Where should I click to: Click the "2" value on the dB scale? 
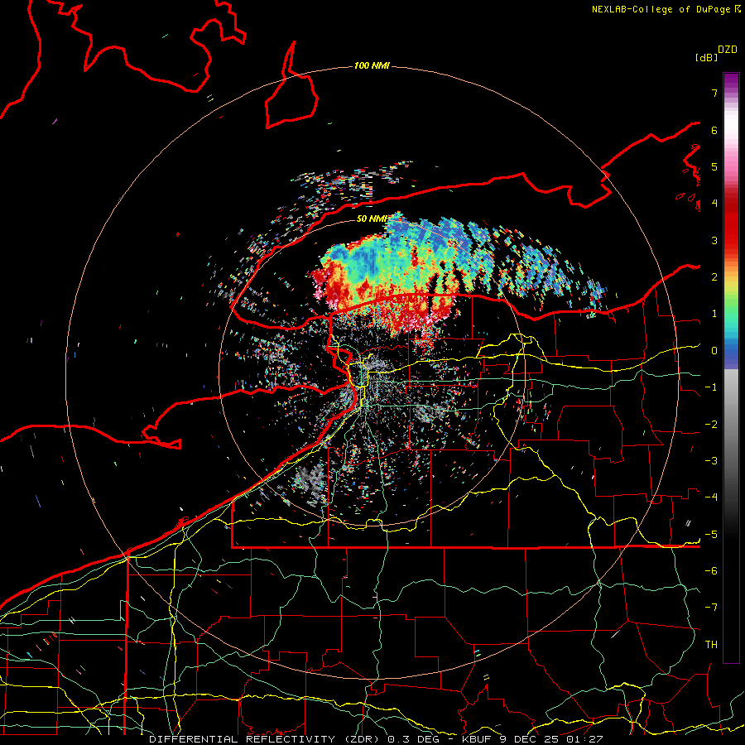714,277
